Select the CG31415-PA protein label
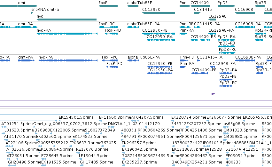 tap(210, 57)
